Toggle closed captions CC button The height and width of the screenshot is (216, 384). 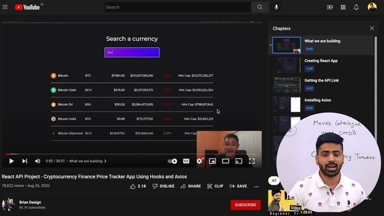pyautogui.click(x=186, y=161)
